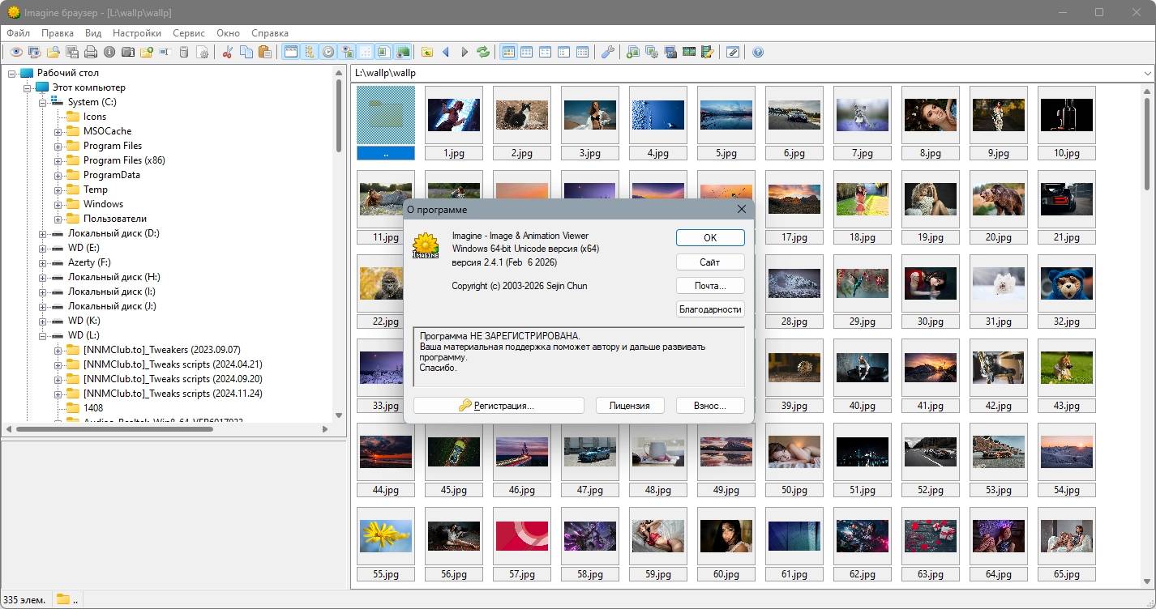Open the Сервис menu
This screenshot has height=609, width=1156.
point(188,33)
